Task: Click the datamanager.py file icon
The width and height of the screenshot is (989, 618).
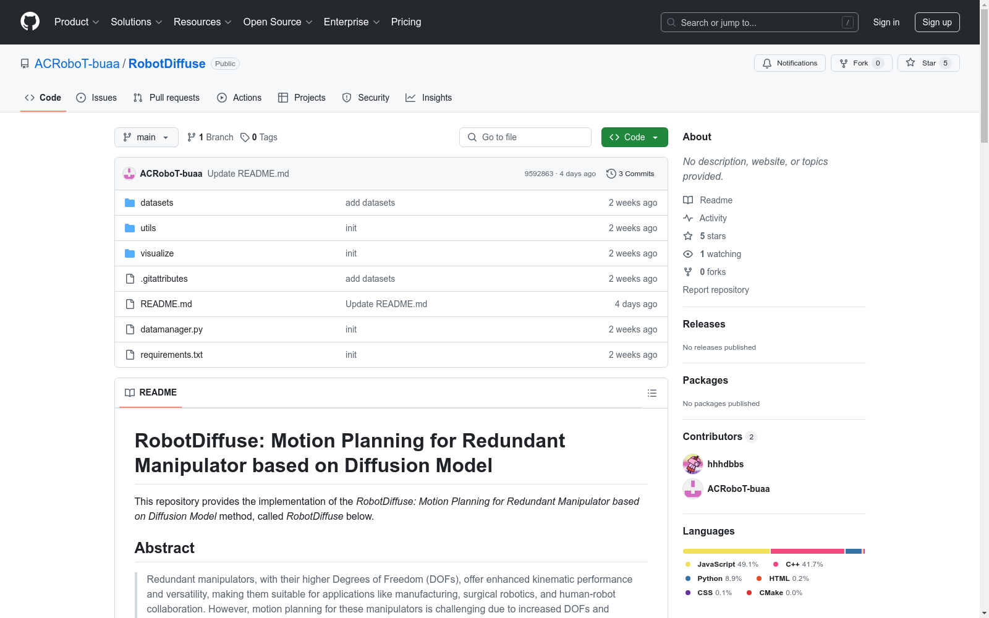Action: [x=130, y=329]
